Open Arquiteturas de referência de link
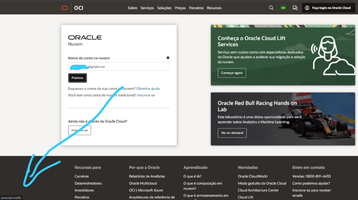This screenshot has height=200, width=358. (152, 197)
